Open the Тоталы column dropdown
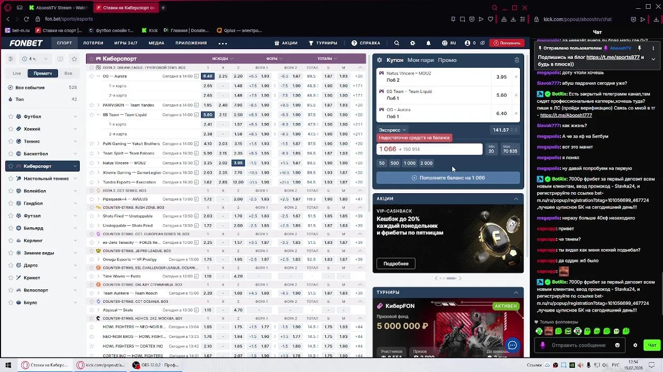Screen dimensions: 663x372 tap(327, 58)
